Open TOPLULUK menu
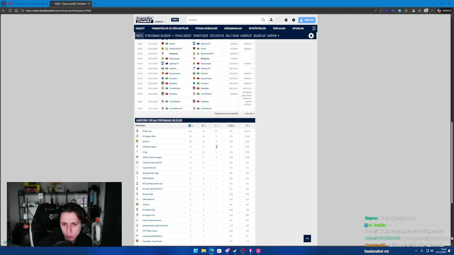The image size is (454, 255). pos(279,28)
